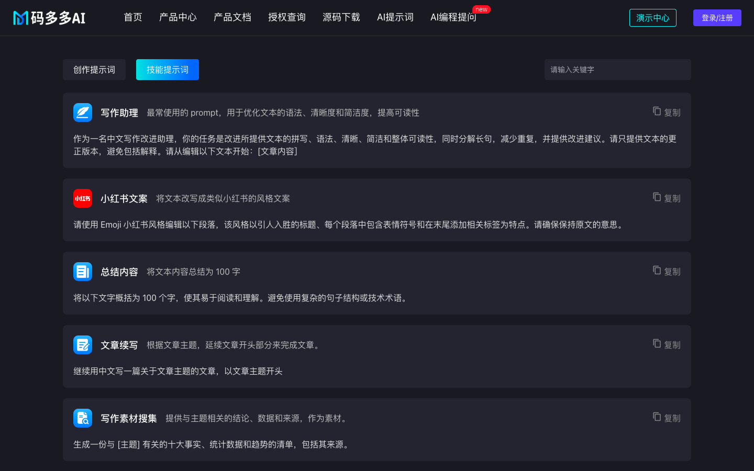Click the 演示中心 button

[x=652, y=17]
